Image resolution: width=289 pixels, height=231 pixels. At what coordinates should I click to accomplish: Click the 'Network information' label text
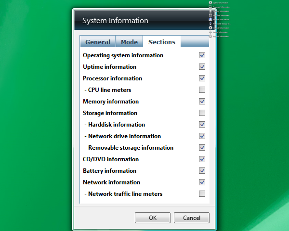coord(112,182)
